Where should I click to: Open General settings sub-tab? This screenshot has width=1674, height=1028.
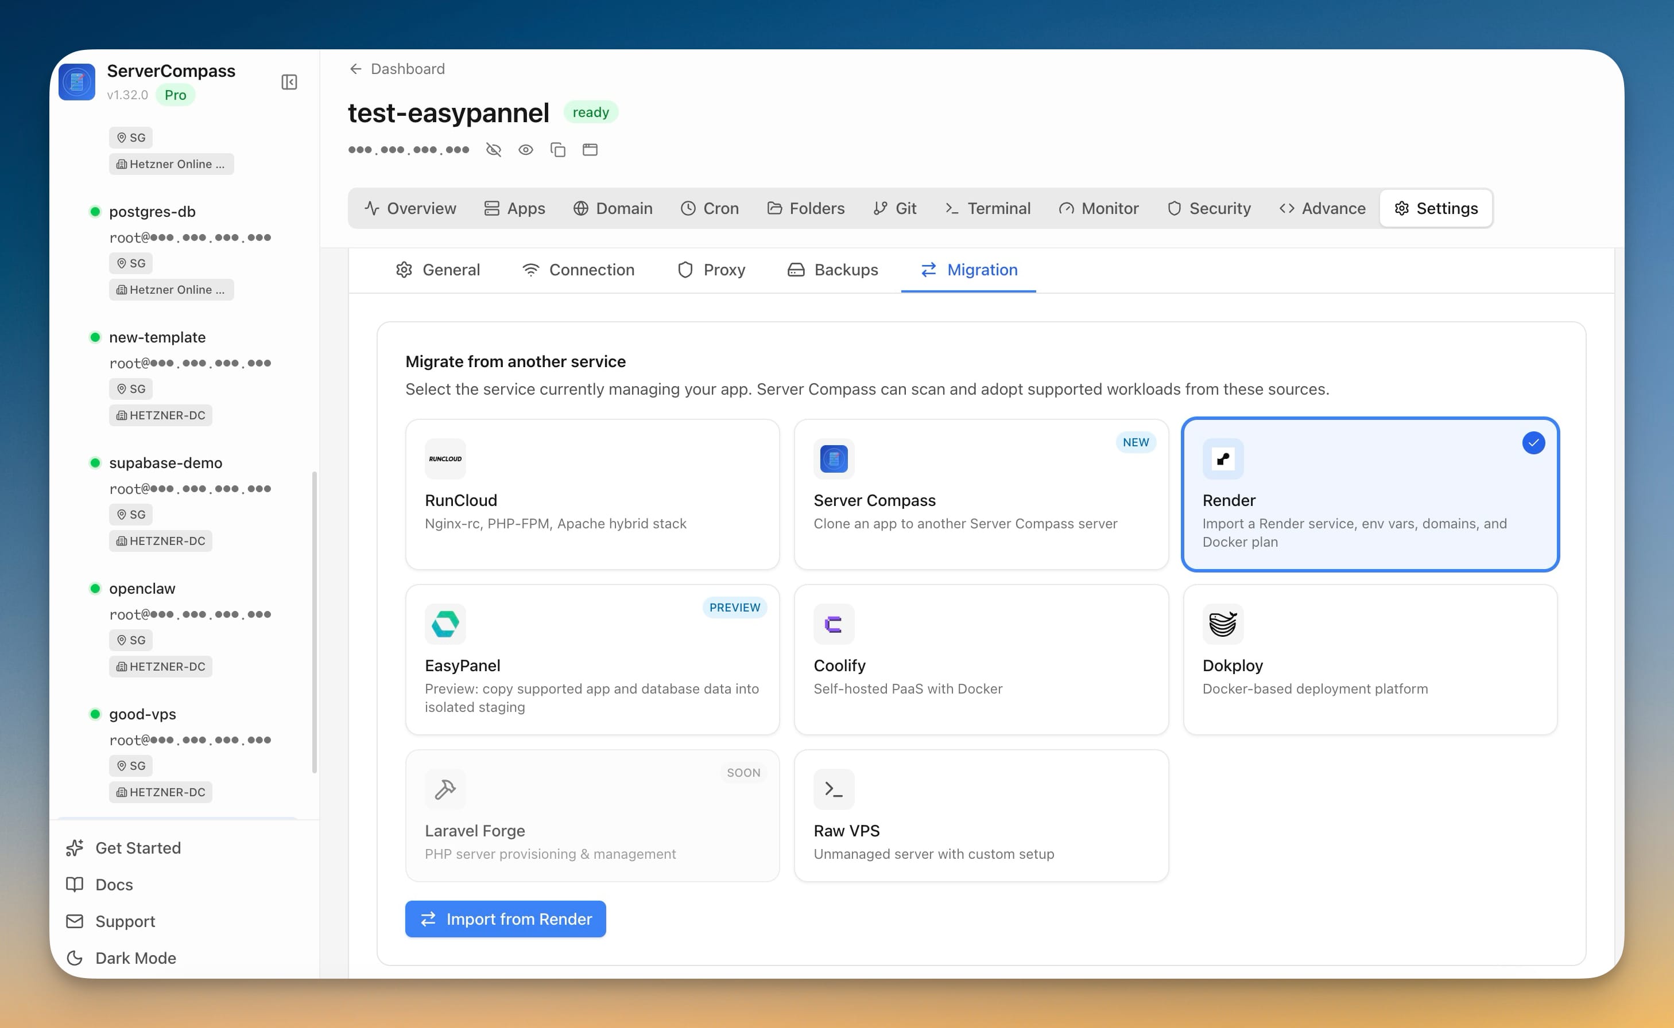[437, 270]
